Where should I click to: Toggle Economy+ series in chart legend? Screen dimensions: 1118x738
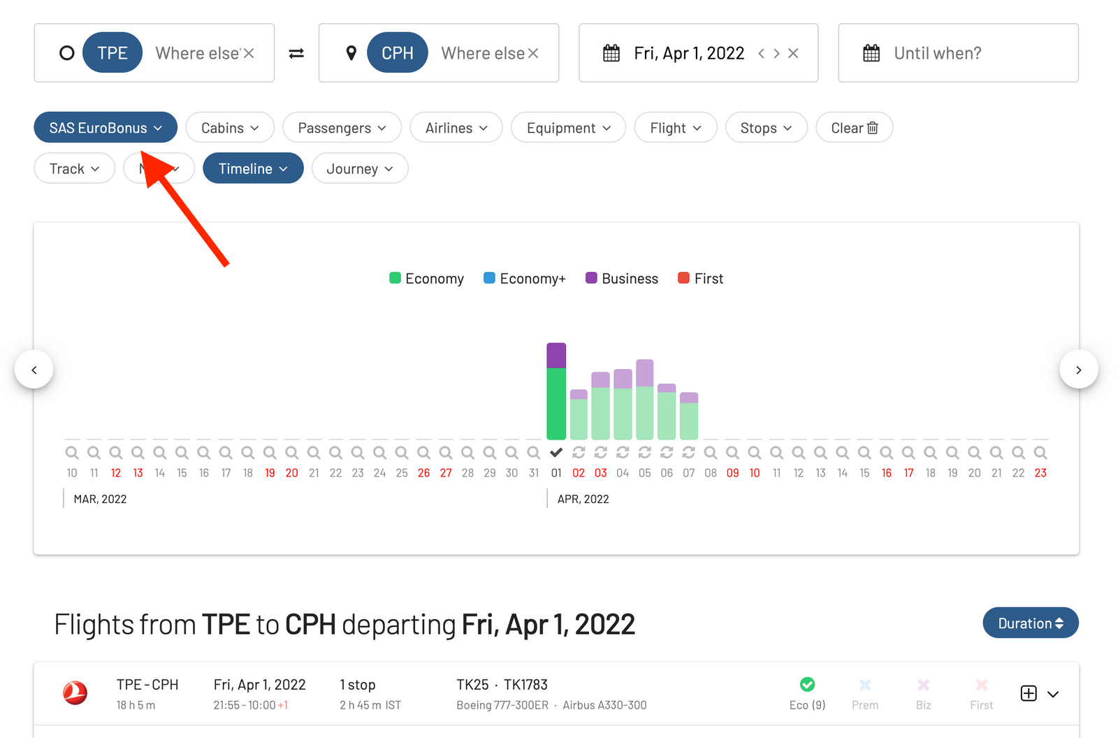[x=524, y=278]
